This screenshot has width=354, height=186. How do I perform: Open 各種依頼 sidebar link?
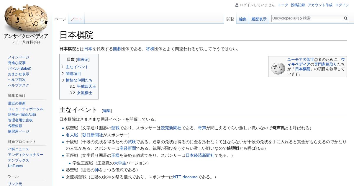pos(15,126)
